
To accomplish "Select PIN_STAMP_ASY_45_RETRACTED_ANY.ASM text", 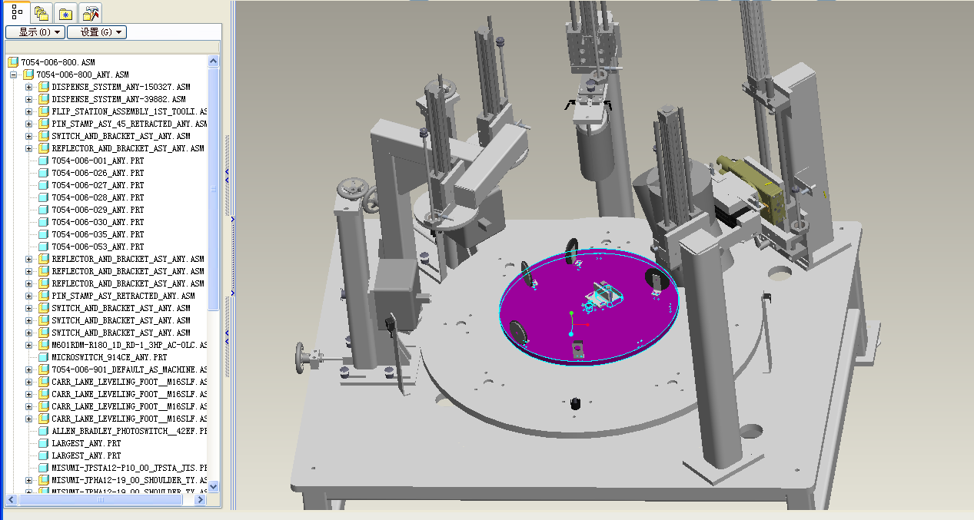I will tap(129, 124).
